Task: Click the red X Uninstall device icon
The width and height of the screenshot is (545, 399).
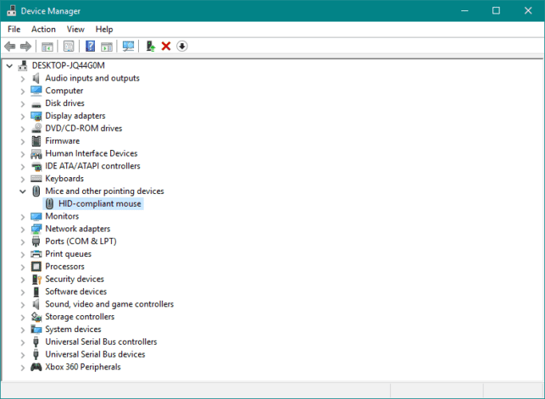Action: pyautogui.click(x=166, y=46)
